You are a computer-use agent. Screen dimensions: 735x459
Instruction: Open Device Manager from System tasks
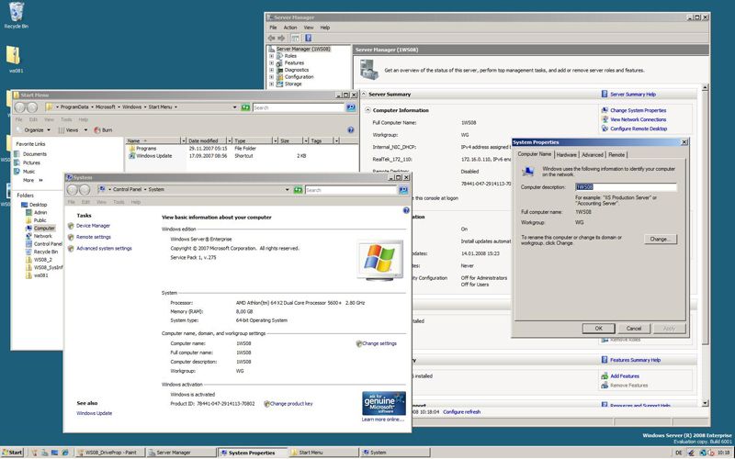(93, 226)
